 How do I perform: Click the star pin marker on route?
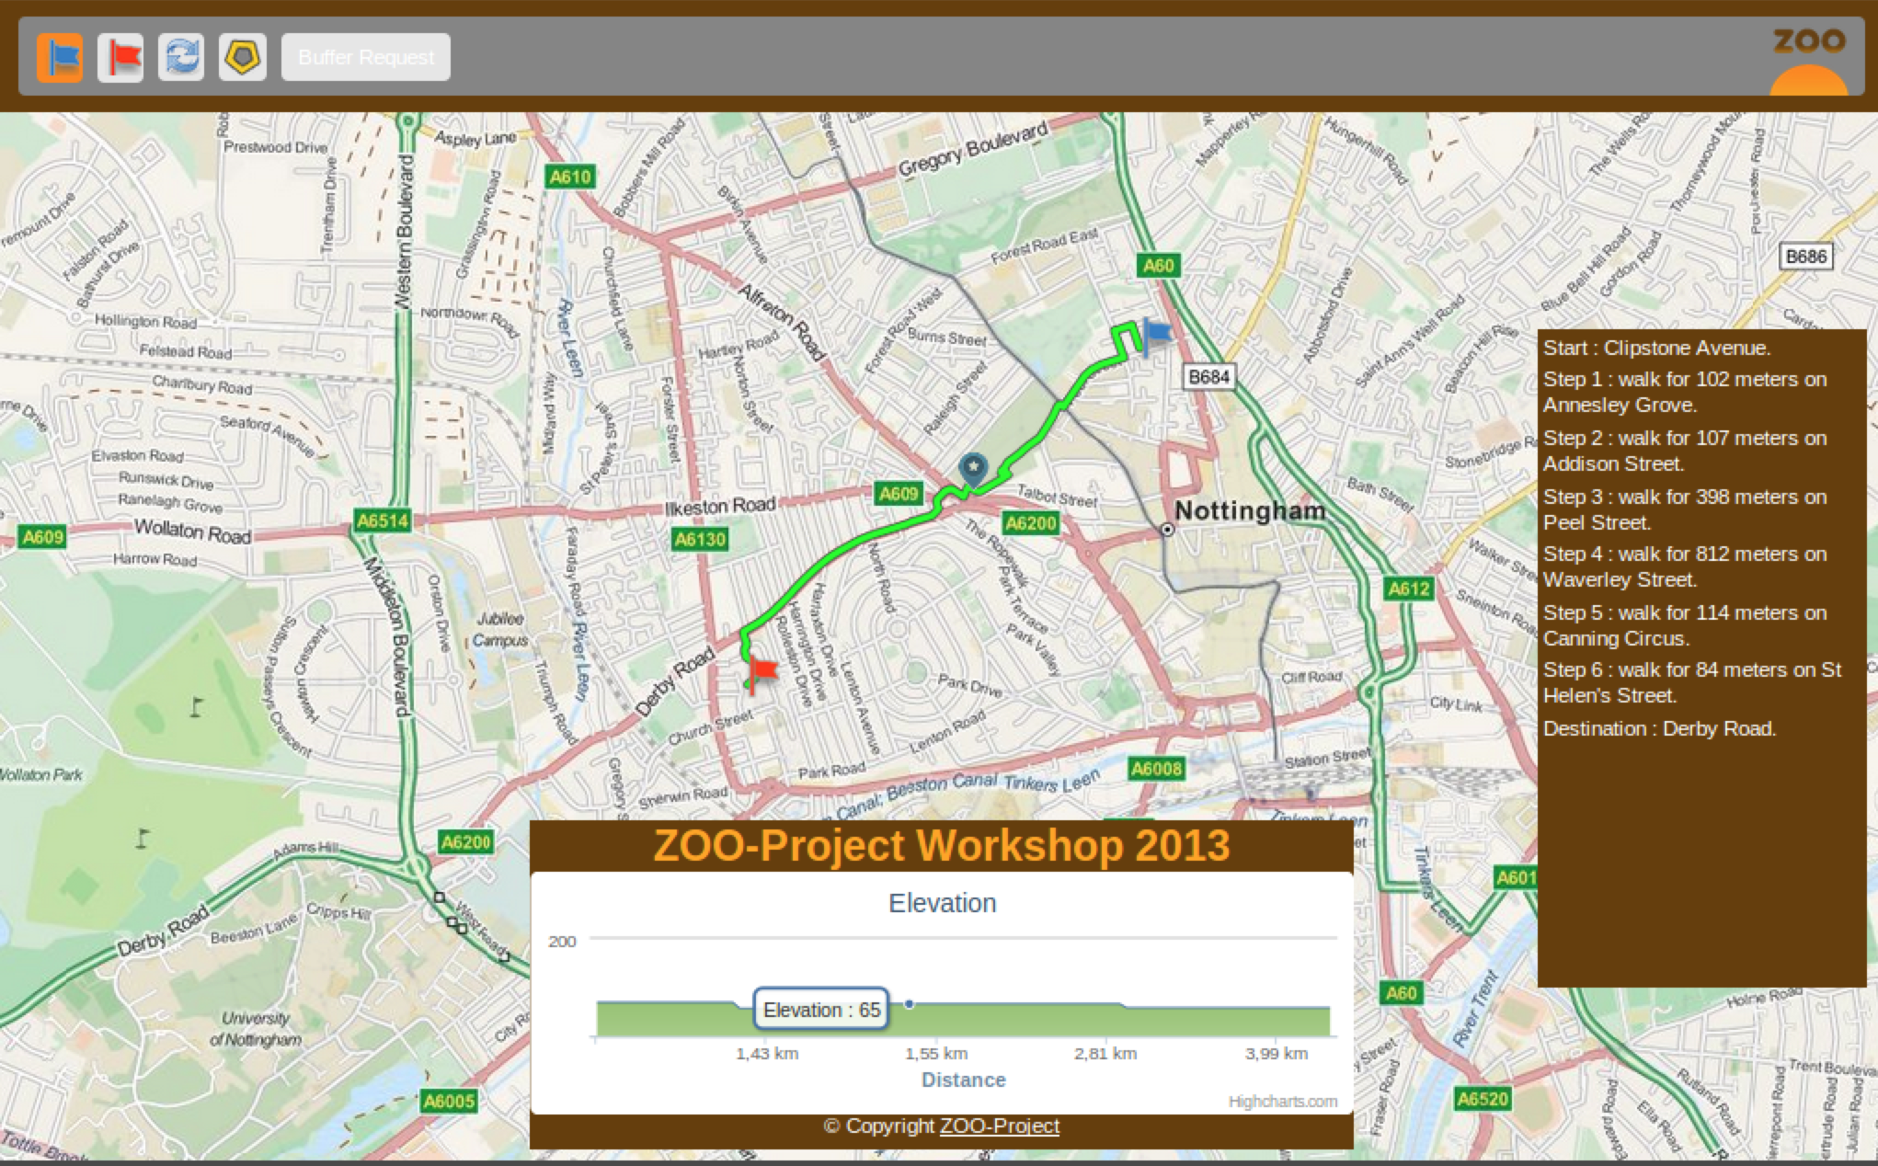point(972,469)
